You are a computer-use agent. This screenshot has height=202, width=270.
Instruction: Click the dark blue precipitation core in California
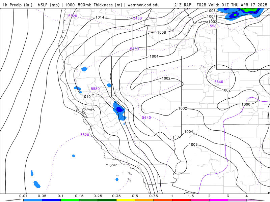click(119, 109)
